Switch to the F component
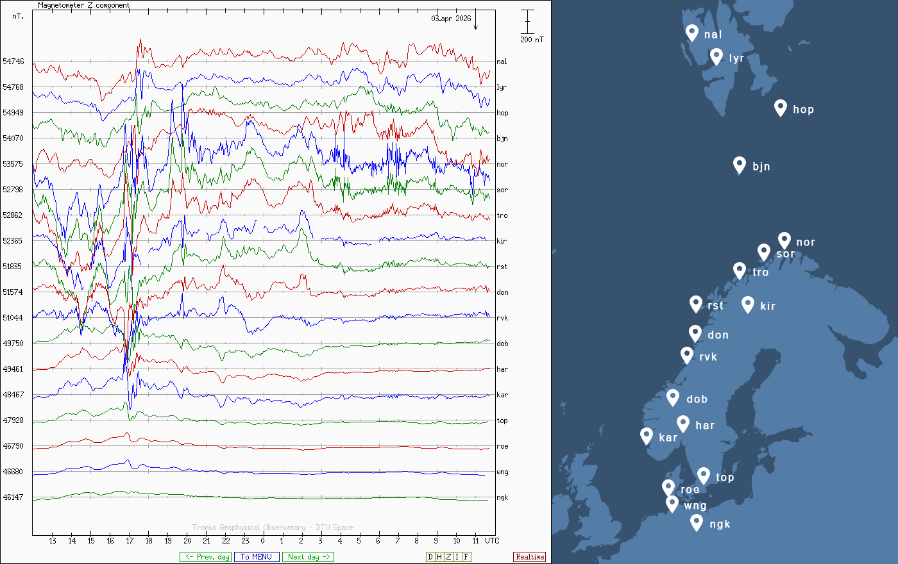This screenshot has height=564, width=898. click(x=466, y=557)
